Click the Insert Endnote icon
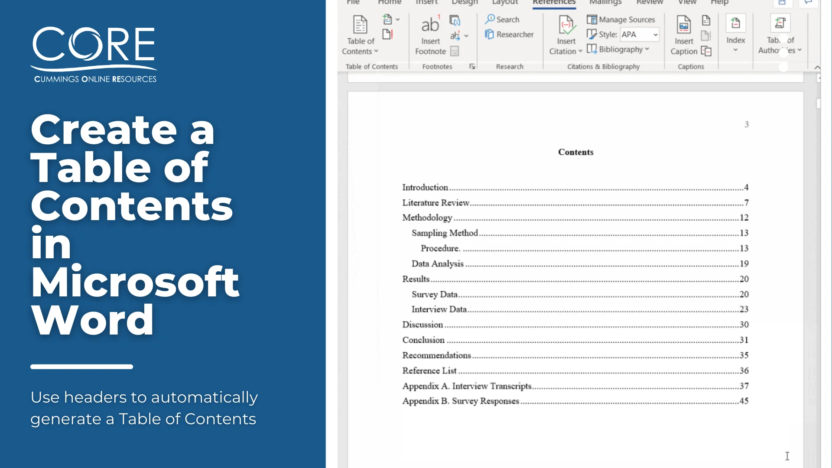Viewport: 832px width, 468px height. click(455, 20)
